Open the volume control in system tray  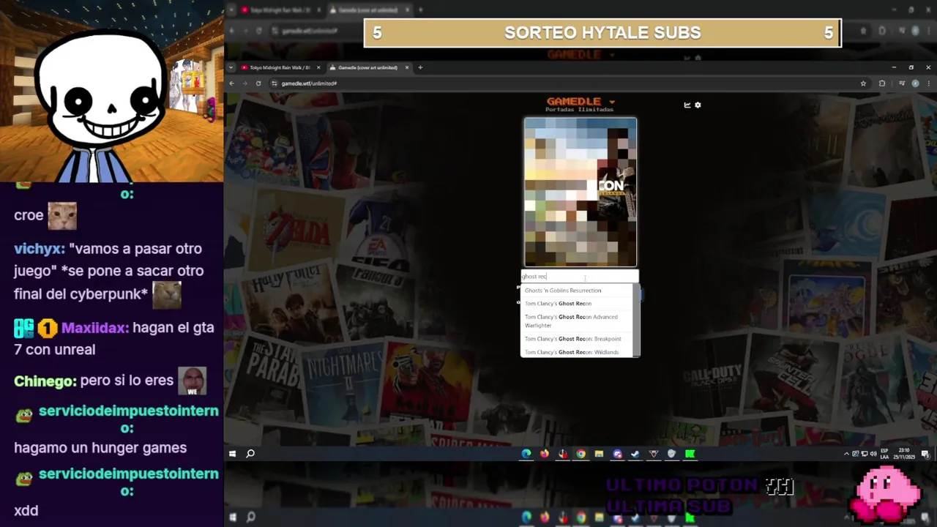tap(873, 454)
